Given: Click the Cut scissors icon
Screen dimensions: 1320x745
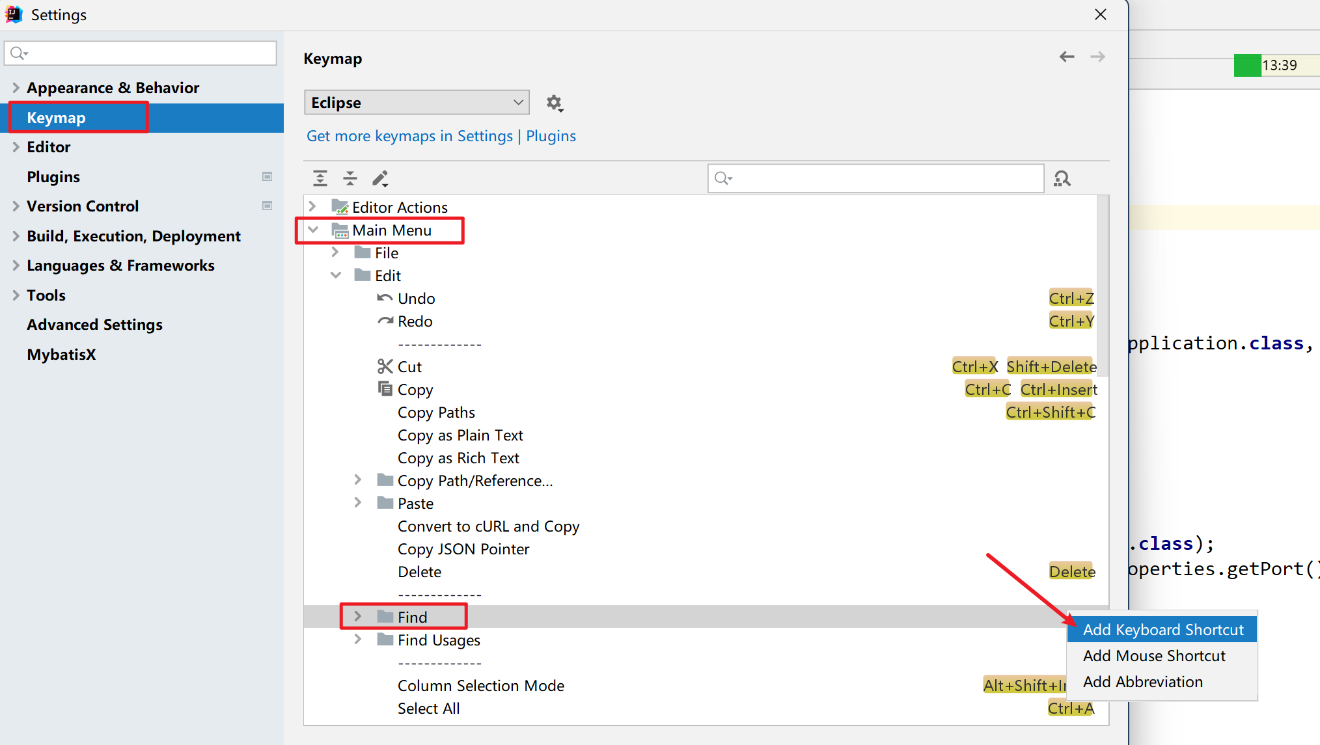Looking at the screenshot, I should pyautogui.click(x=385, y=367).
